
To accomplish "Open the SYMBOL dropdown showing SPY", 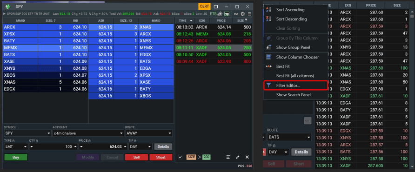I will point(27,133).
